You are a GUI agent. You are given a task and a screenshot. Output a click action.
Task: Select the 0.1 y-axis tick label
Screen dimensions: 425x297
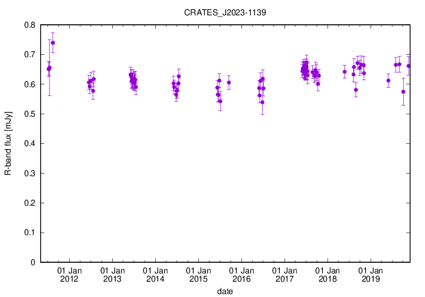(x=28, y=233)
